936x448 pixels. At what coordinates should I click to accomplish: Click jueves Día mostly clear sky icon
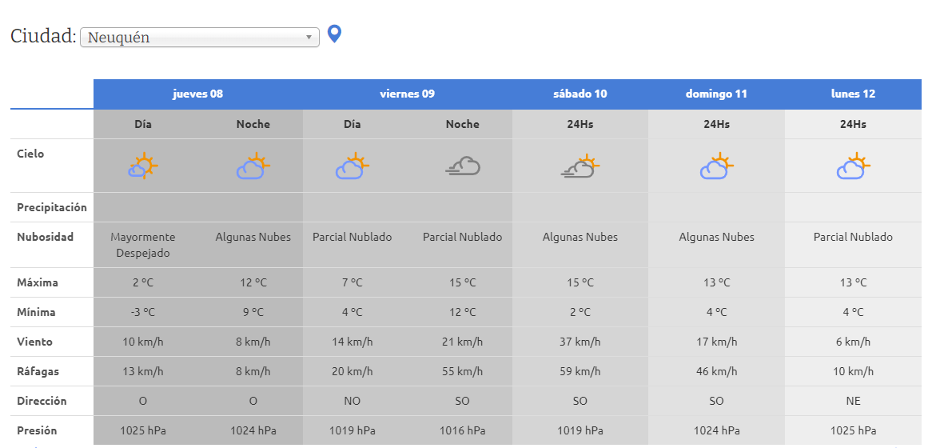click(x=143, y=166)
